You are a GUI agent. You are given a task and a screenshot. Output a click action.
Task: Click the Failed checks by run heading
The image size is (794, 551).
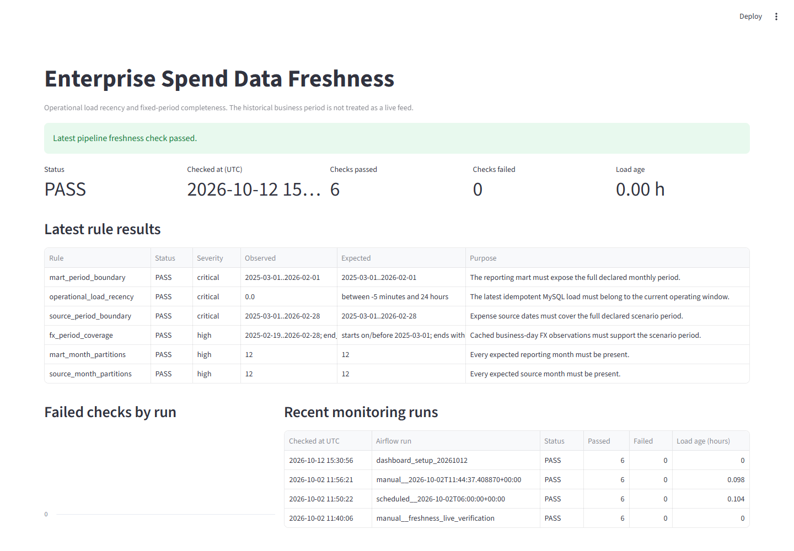point(110,412)
